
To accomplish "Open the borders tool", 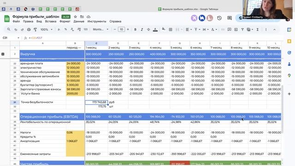I will 171,30.
